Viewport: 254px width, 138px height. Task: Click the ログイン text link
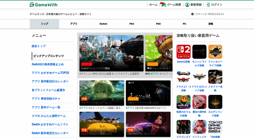point(217,5)
